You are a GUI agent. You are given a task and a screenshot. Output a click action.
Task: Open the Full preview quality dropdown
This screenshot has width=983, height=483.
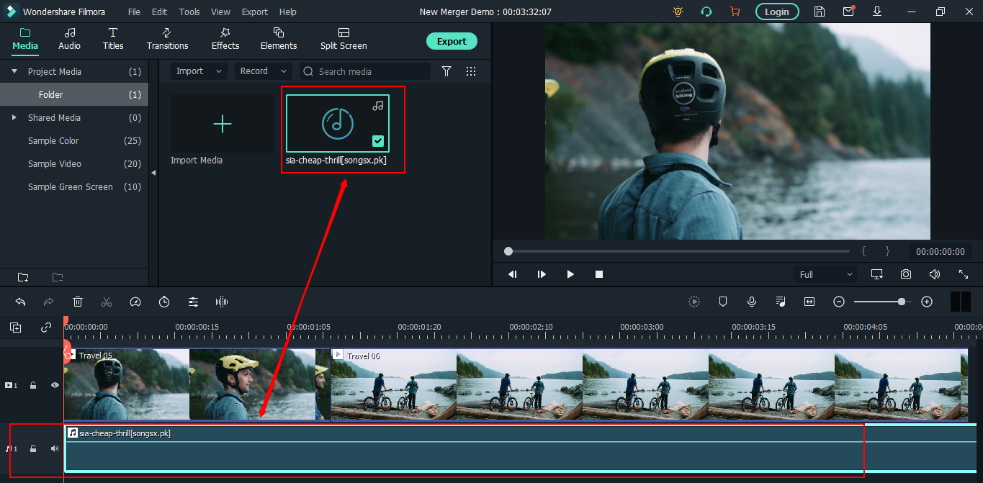coord(825,274)
